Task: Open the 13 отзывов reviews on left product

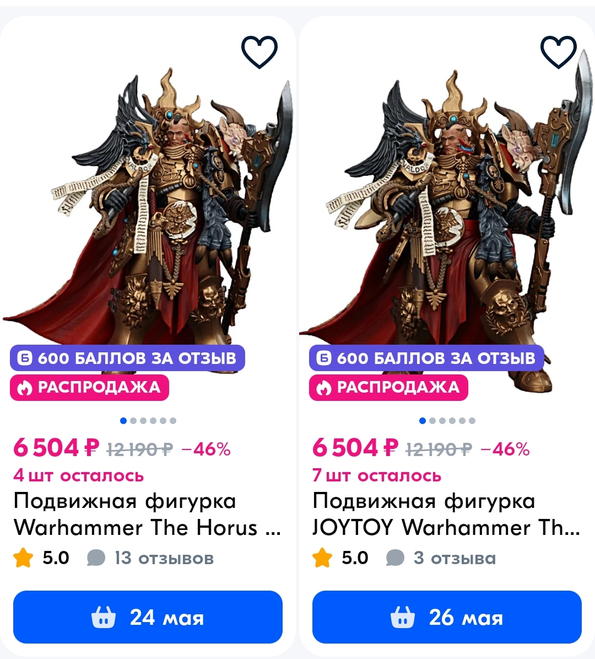Action: click(150, 558)
